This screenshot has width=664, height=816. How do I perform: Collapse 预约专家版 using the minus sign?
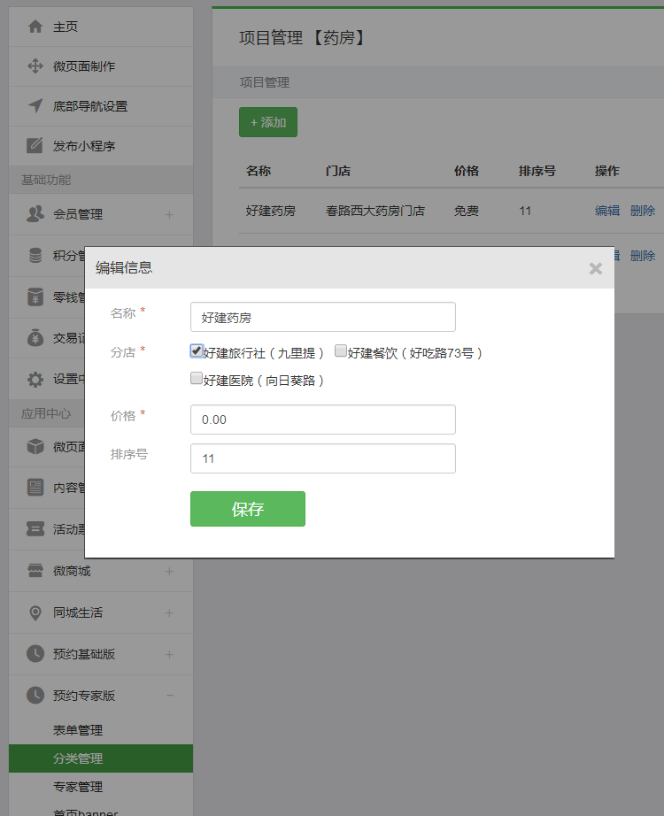(x=169, y=696)
